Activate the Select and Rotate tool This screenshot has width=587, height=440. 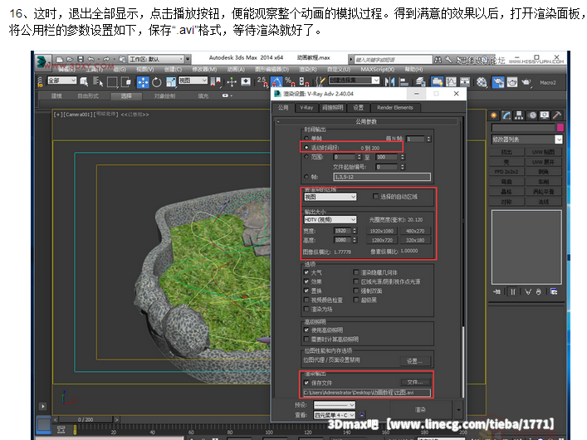[157, 82]
